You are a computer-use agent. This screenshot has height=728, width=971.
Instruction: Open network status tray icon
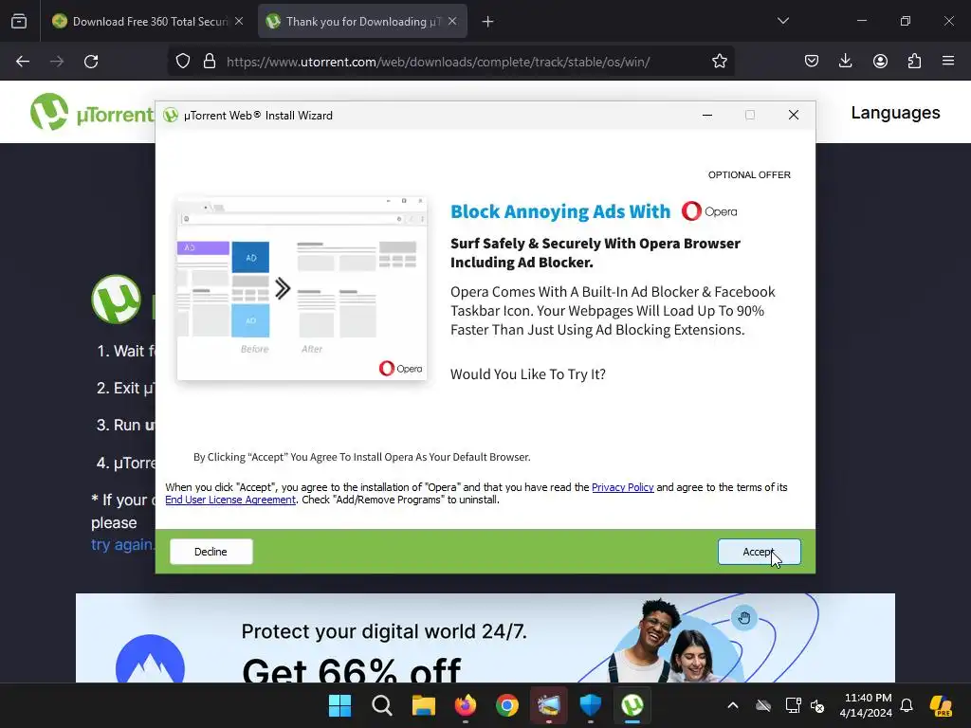point(793,705)
